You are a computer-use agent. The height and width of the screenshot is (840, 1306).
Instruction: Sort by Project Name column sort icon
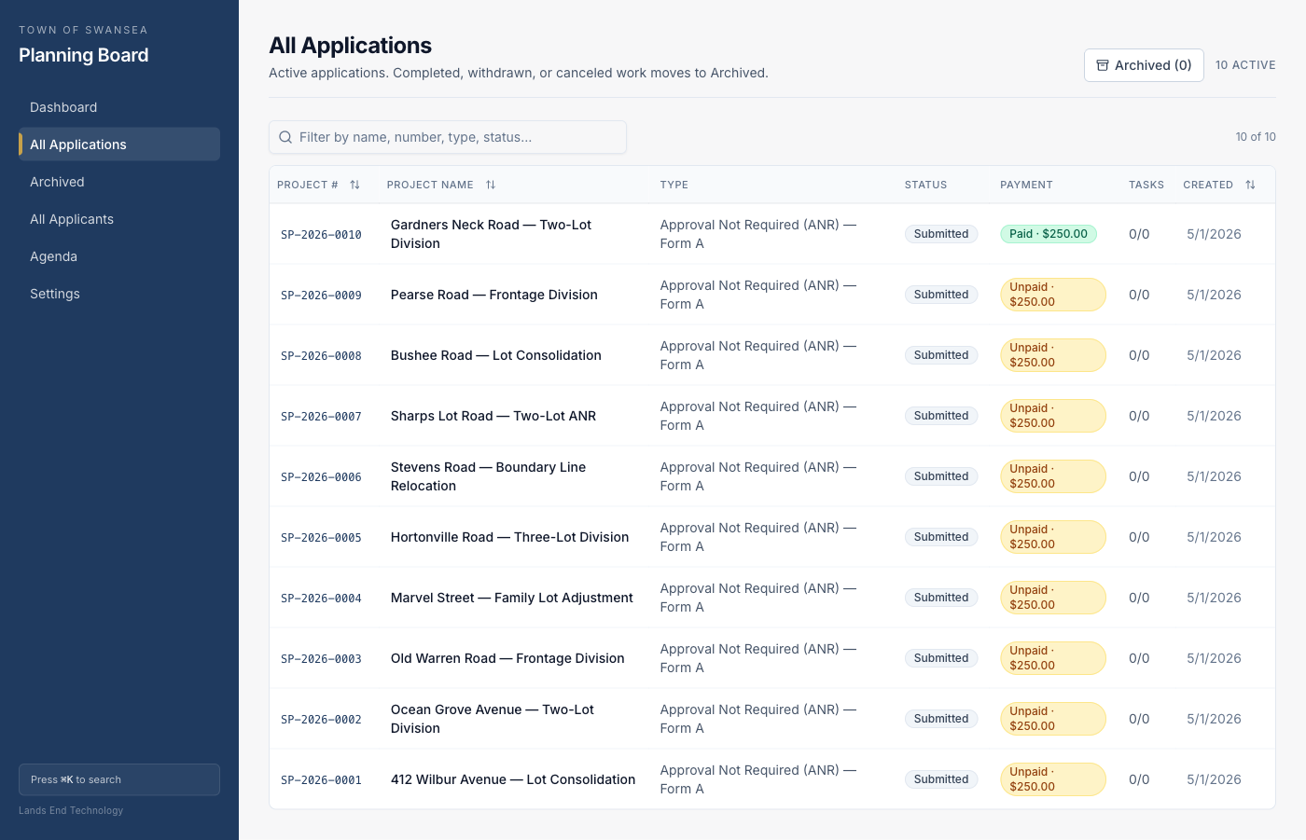(491, 185)
